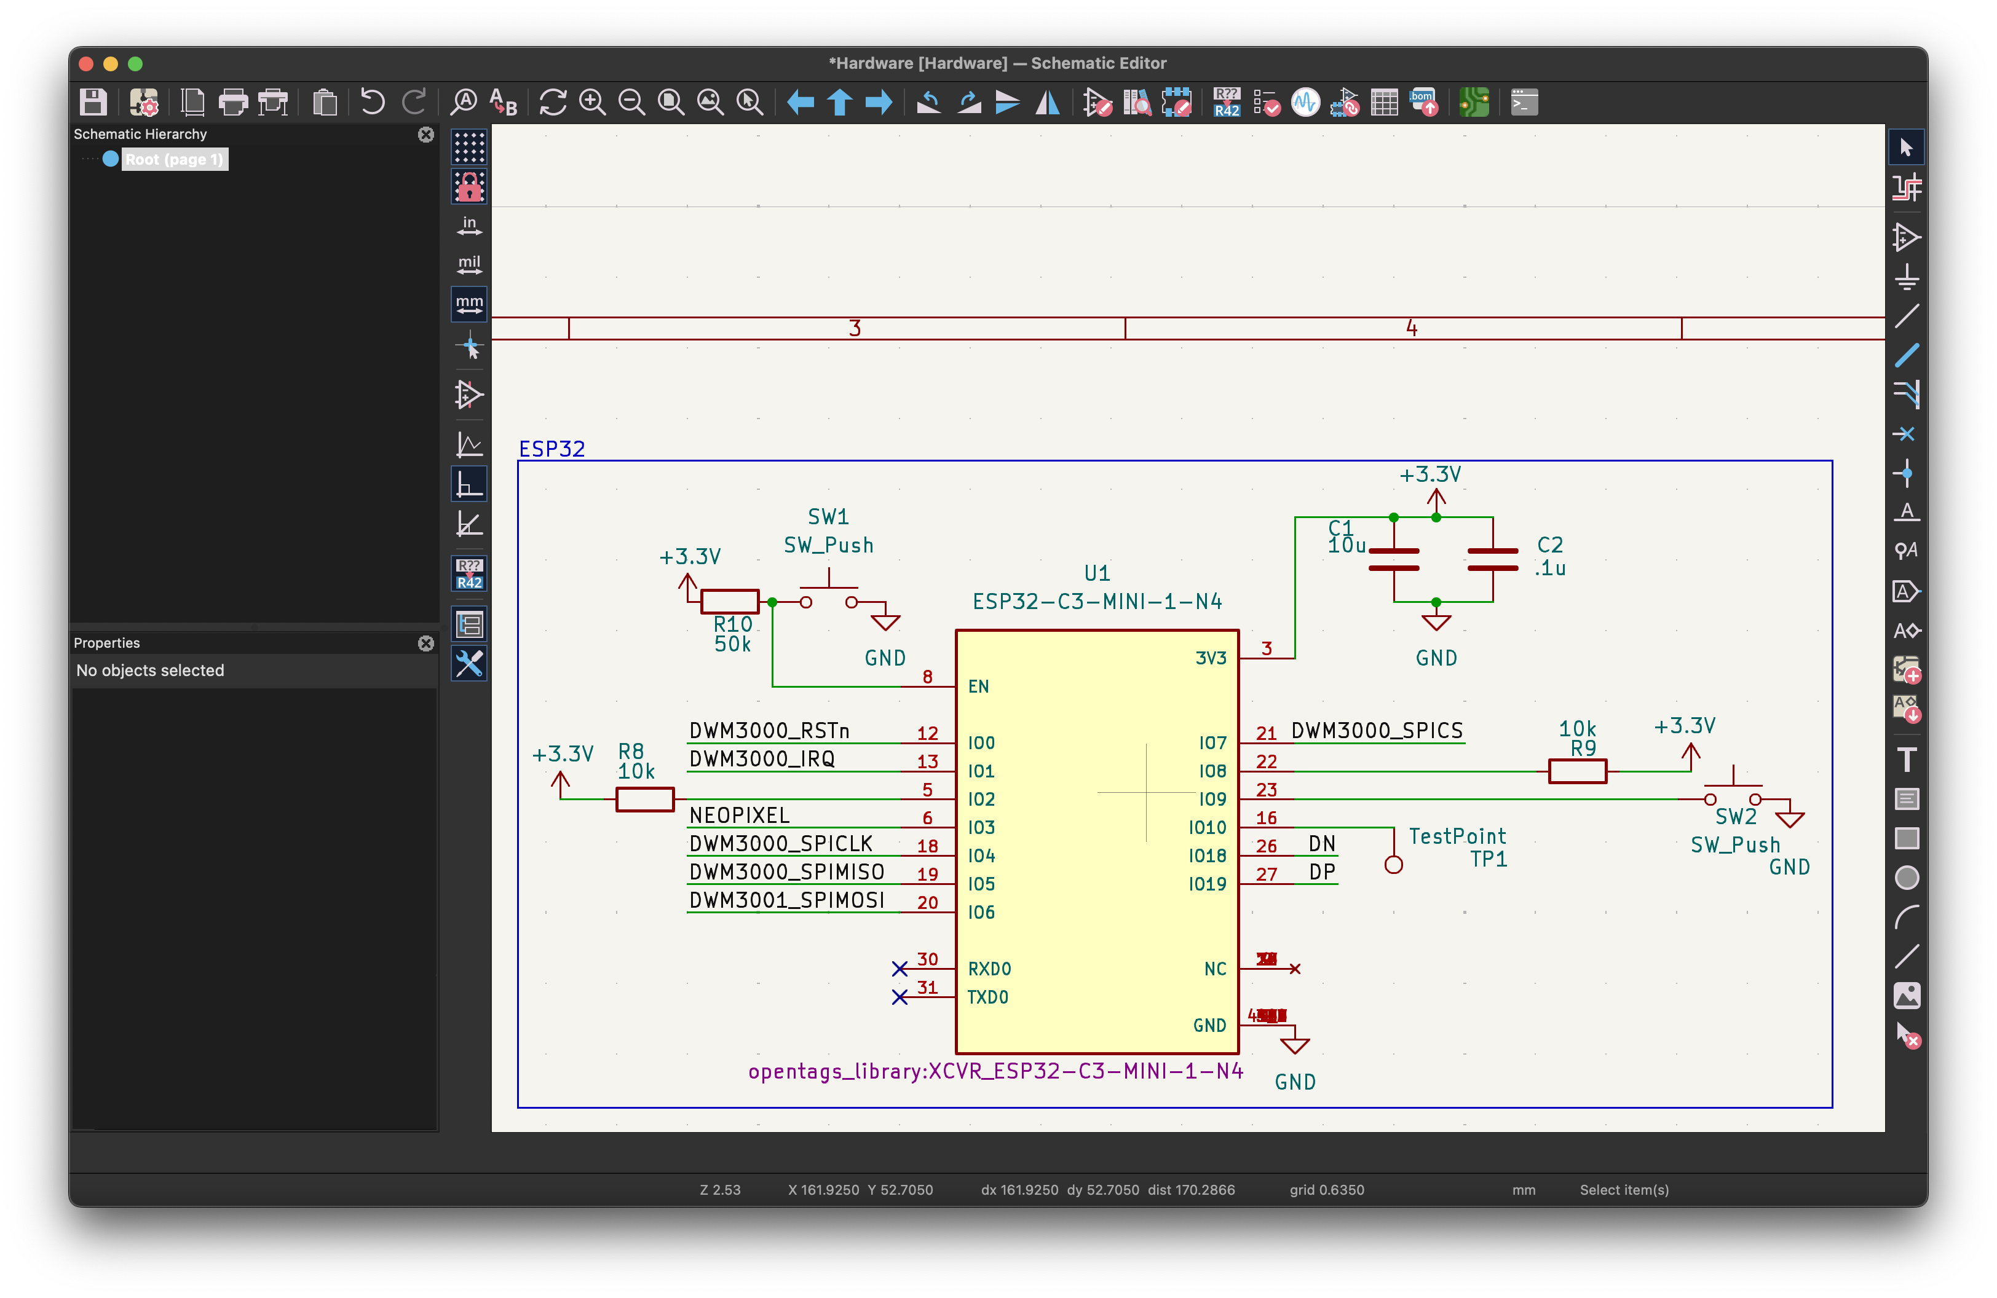Screen dimensions: 1997x1298
Task: Open the circuit simulator
Action: [1305, 102]
